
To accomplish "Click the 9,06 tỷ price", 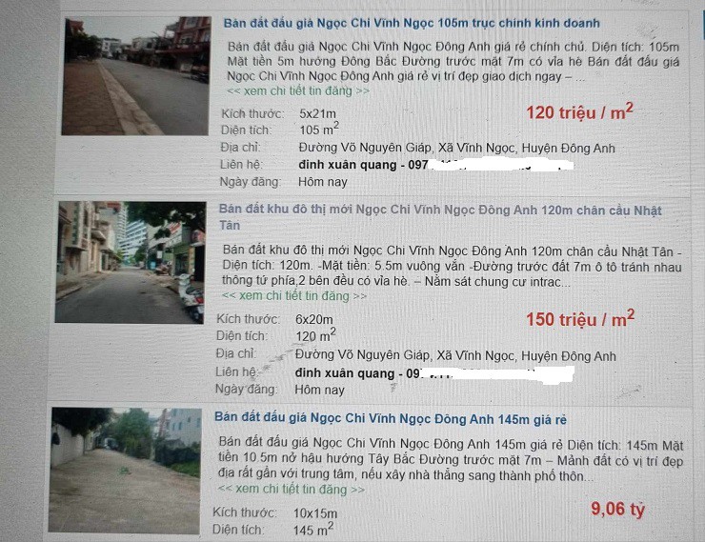I will 617,510.
